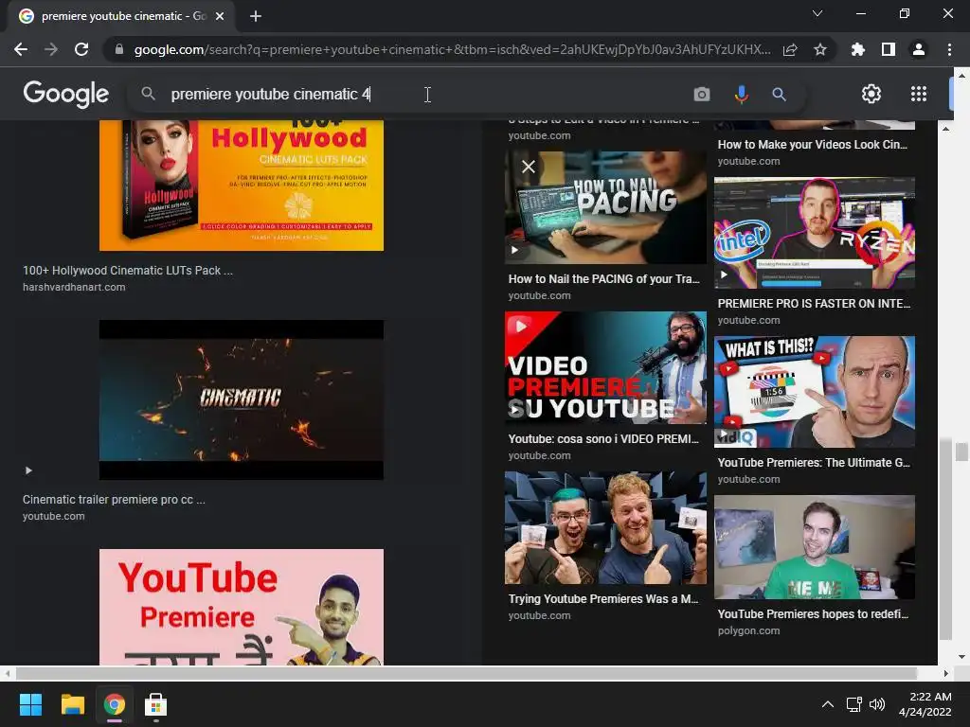Visit polygon.com source link
The height and width of the screenshot is (727, 970).
tap(748, 630)
